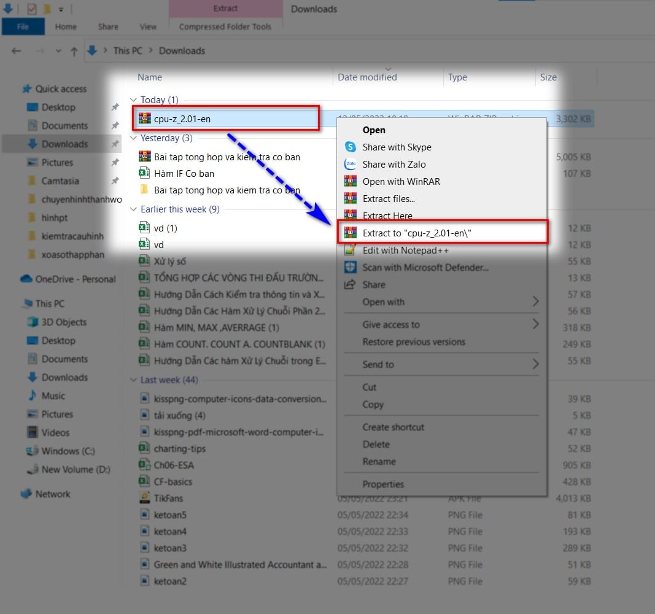Select the Hàm IF Co ban file
The height and width of the screenshot is (614, 655).
pos(184,173)
